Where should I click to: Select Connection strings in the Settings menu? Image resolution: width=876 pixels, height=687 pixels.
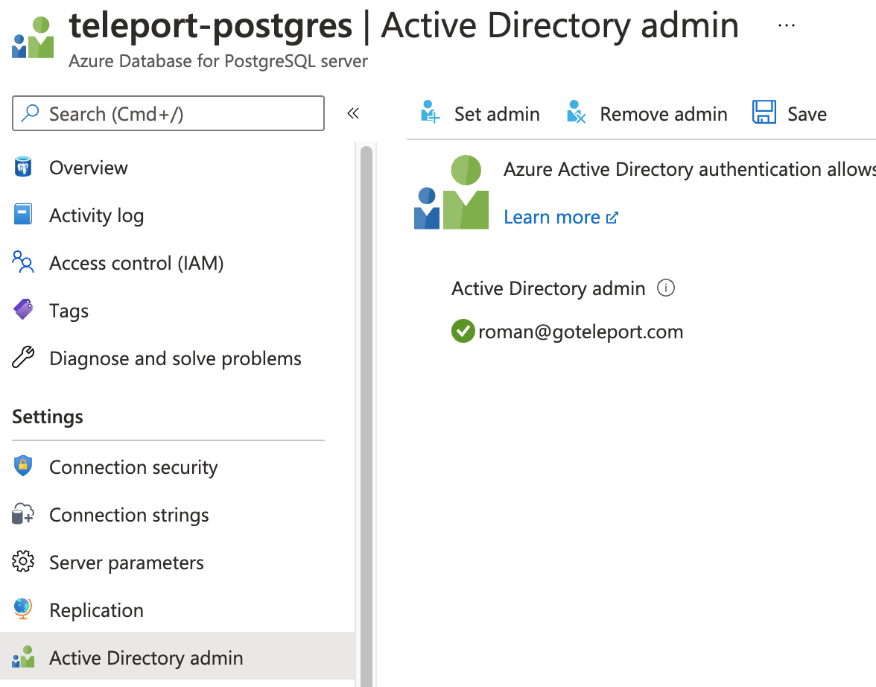128,514
